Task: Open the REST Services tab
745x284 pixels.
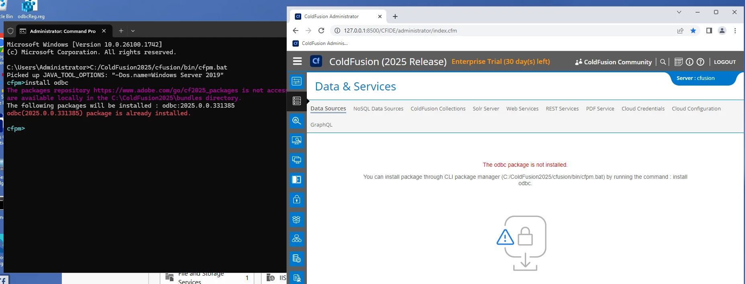Action: [x=562, y=108]
